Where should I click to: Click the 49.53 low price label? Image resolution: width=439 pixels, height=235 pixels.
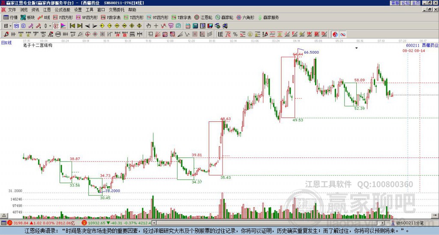pos(298,120)
